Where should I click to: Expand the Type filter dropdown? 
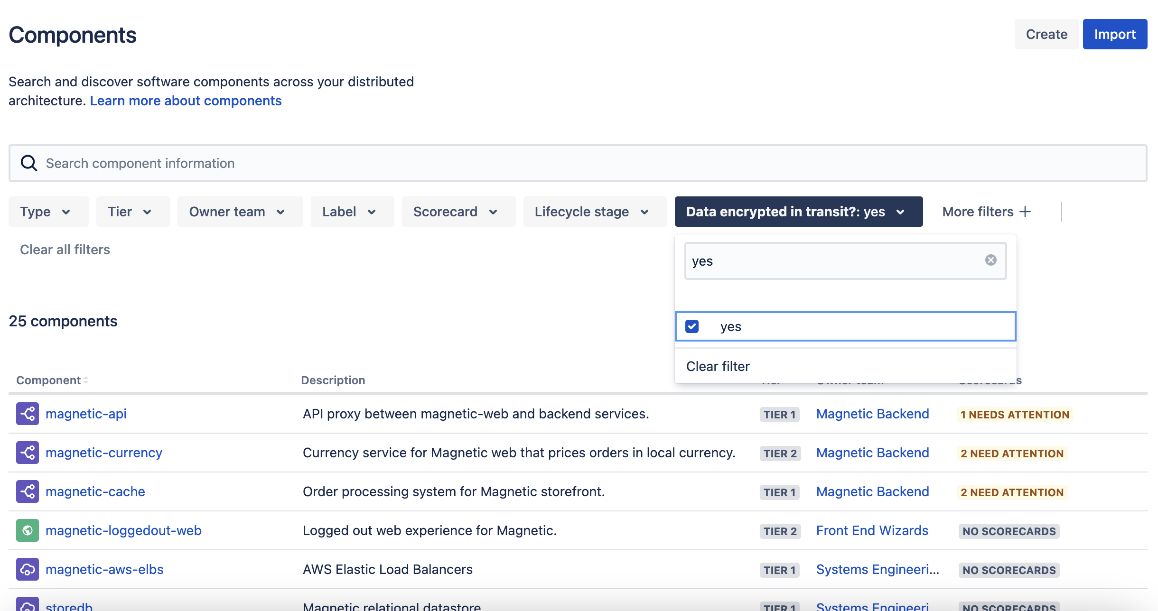[x=48, y=212]
